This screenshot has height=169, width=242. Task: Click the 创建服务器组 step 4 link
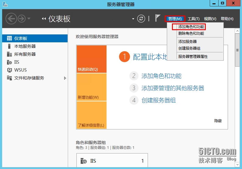point(159,100)
